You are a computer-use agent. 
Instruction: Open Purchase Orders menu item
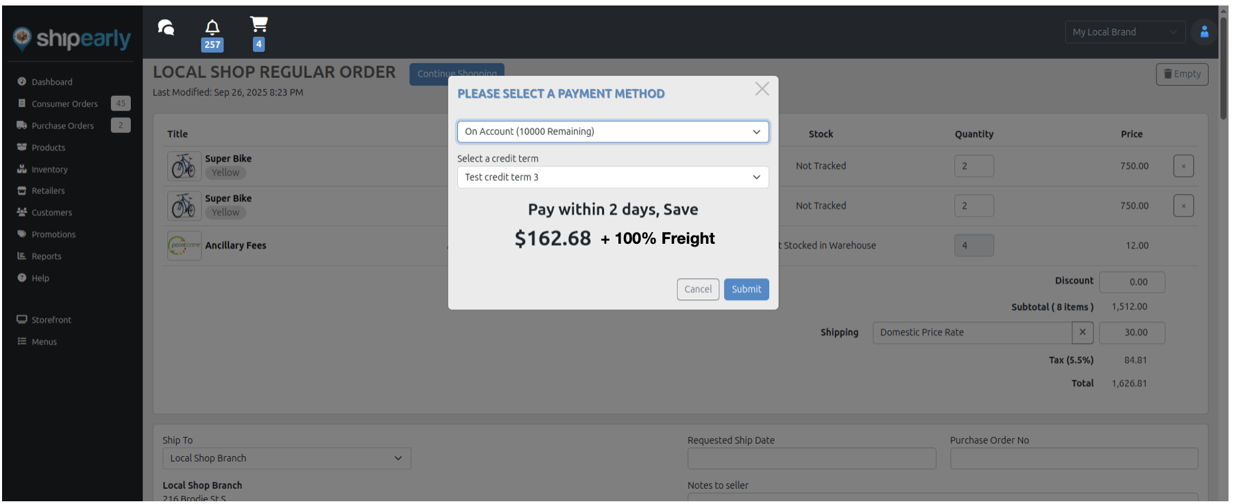62,126
